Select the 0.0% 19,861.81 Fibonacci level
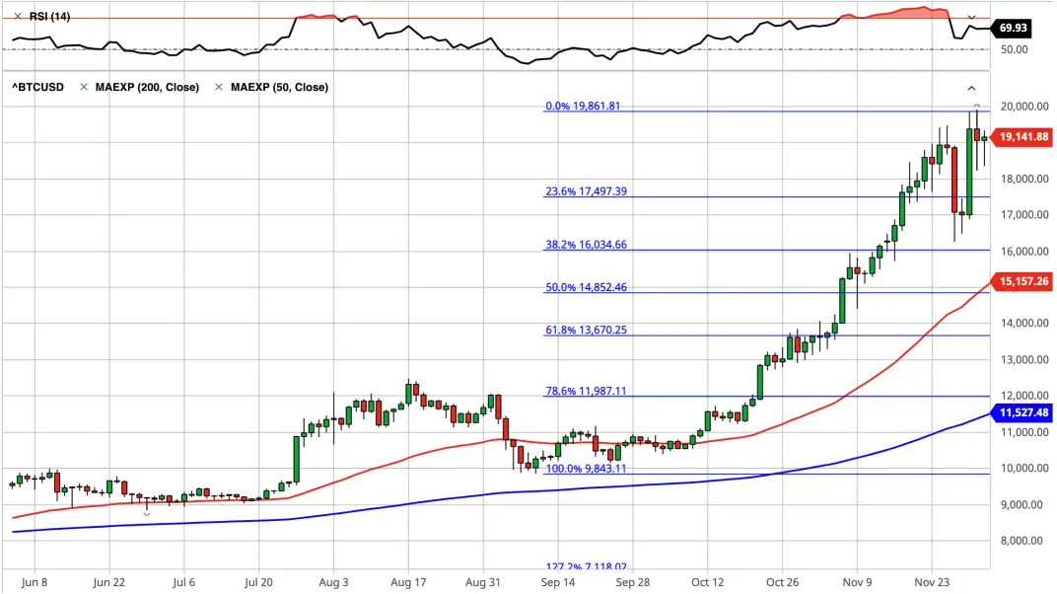 click(x=583, y=106)
